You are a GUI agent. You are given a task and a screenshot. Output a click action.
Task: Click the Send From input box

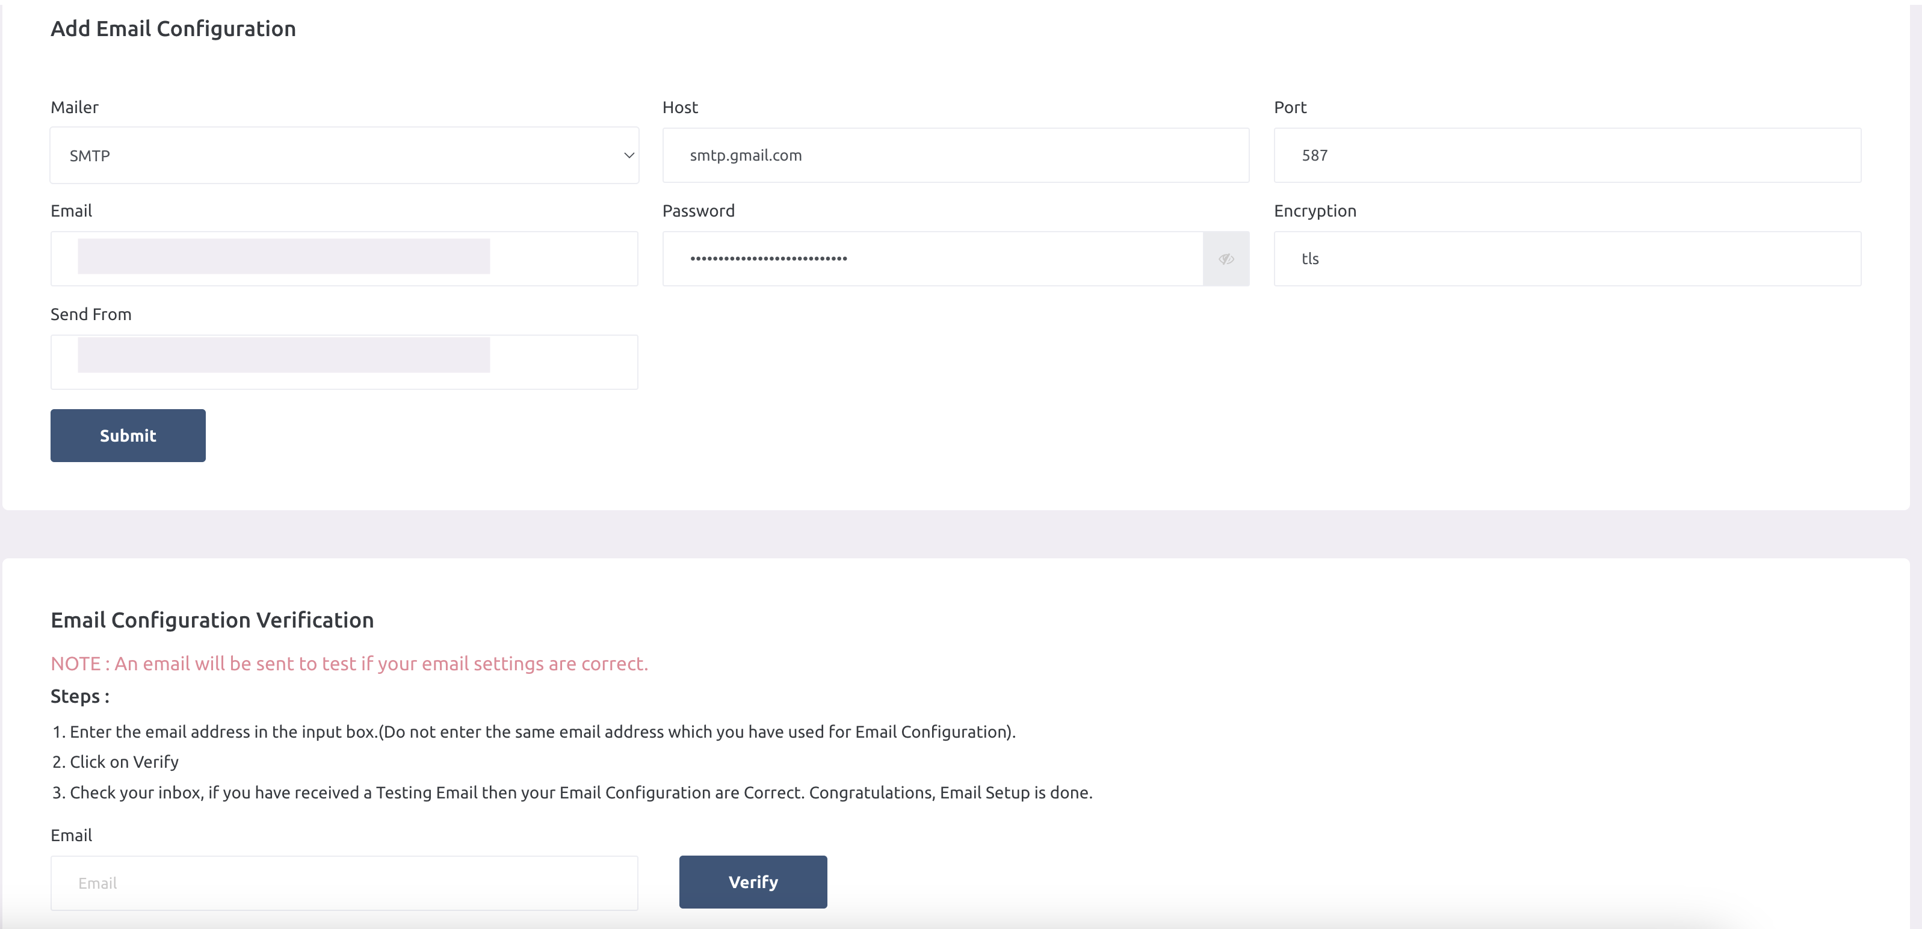tap(343, 362)
